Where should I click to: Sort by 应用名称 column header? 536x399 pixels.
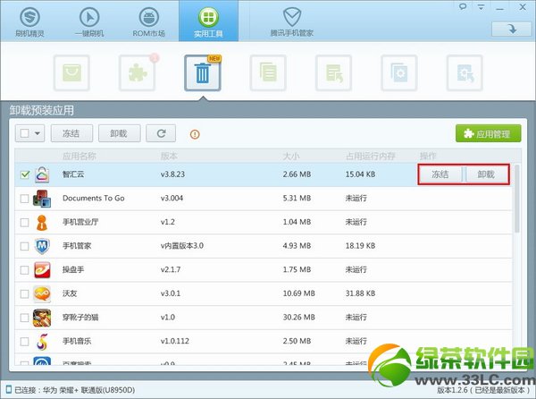point(80,157)
